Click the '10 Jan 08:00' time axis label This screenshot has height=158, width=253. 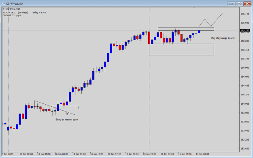point(62,154)
